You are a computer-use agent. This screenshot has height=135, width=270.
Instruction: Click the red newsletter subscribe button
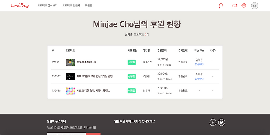pyautogui.click(x=93, y=134)
